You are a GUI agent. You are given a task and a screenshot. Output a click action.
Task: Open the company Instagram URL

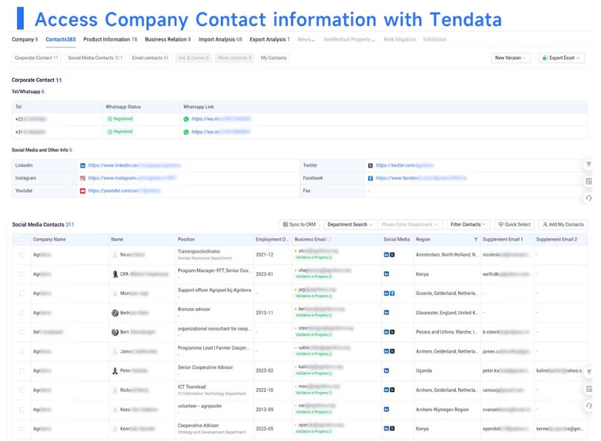point(132,178)
